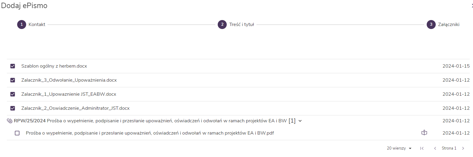The height and width of the screenshot is (157, 473).
Task: Open the 20 wierszy rows dropdown
Action: point(399,148)
